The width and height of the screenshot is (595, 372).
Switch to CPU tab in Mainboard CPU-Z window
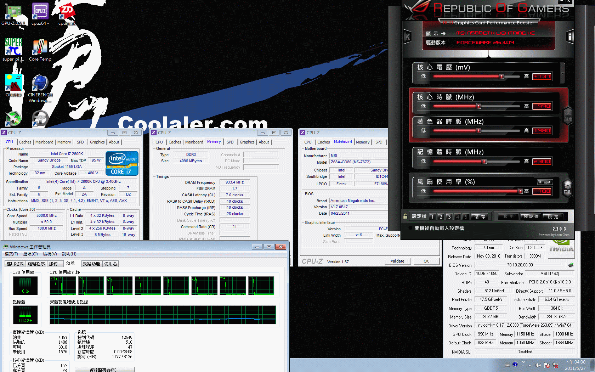point(308,142)
